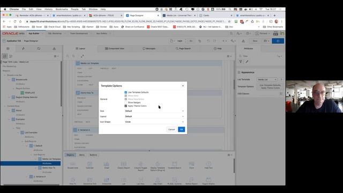The height and width of the screenshot is (193, 343).
Task: Pick the Chart region from gallery
Action: [x=107, y=165]
